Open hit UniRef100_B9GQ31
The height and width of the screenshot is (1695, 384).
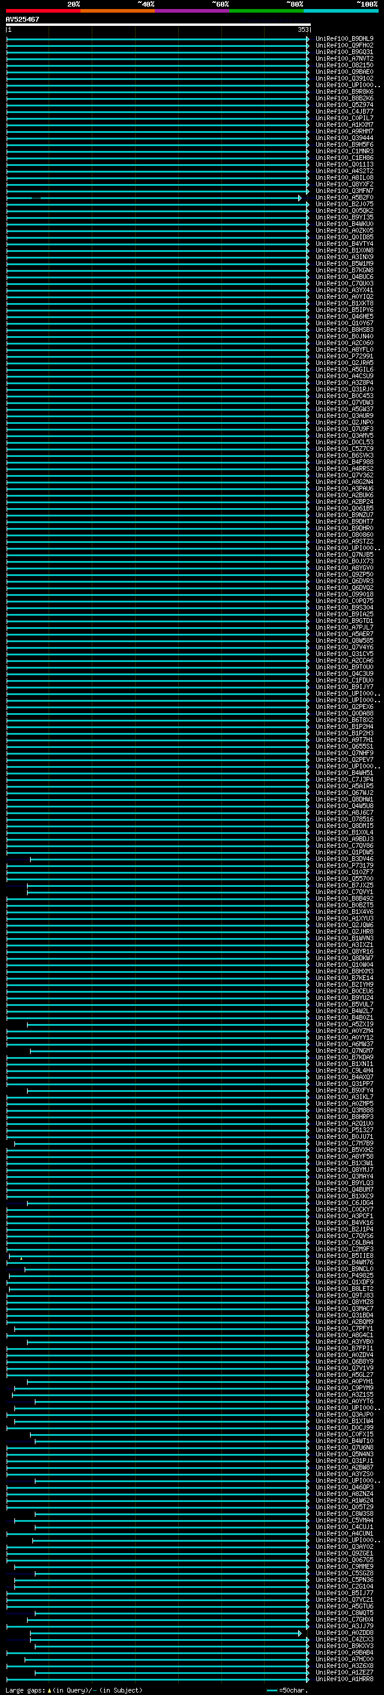[344, 52]
